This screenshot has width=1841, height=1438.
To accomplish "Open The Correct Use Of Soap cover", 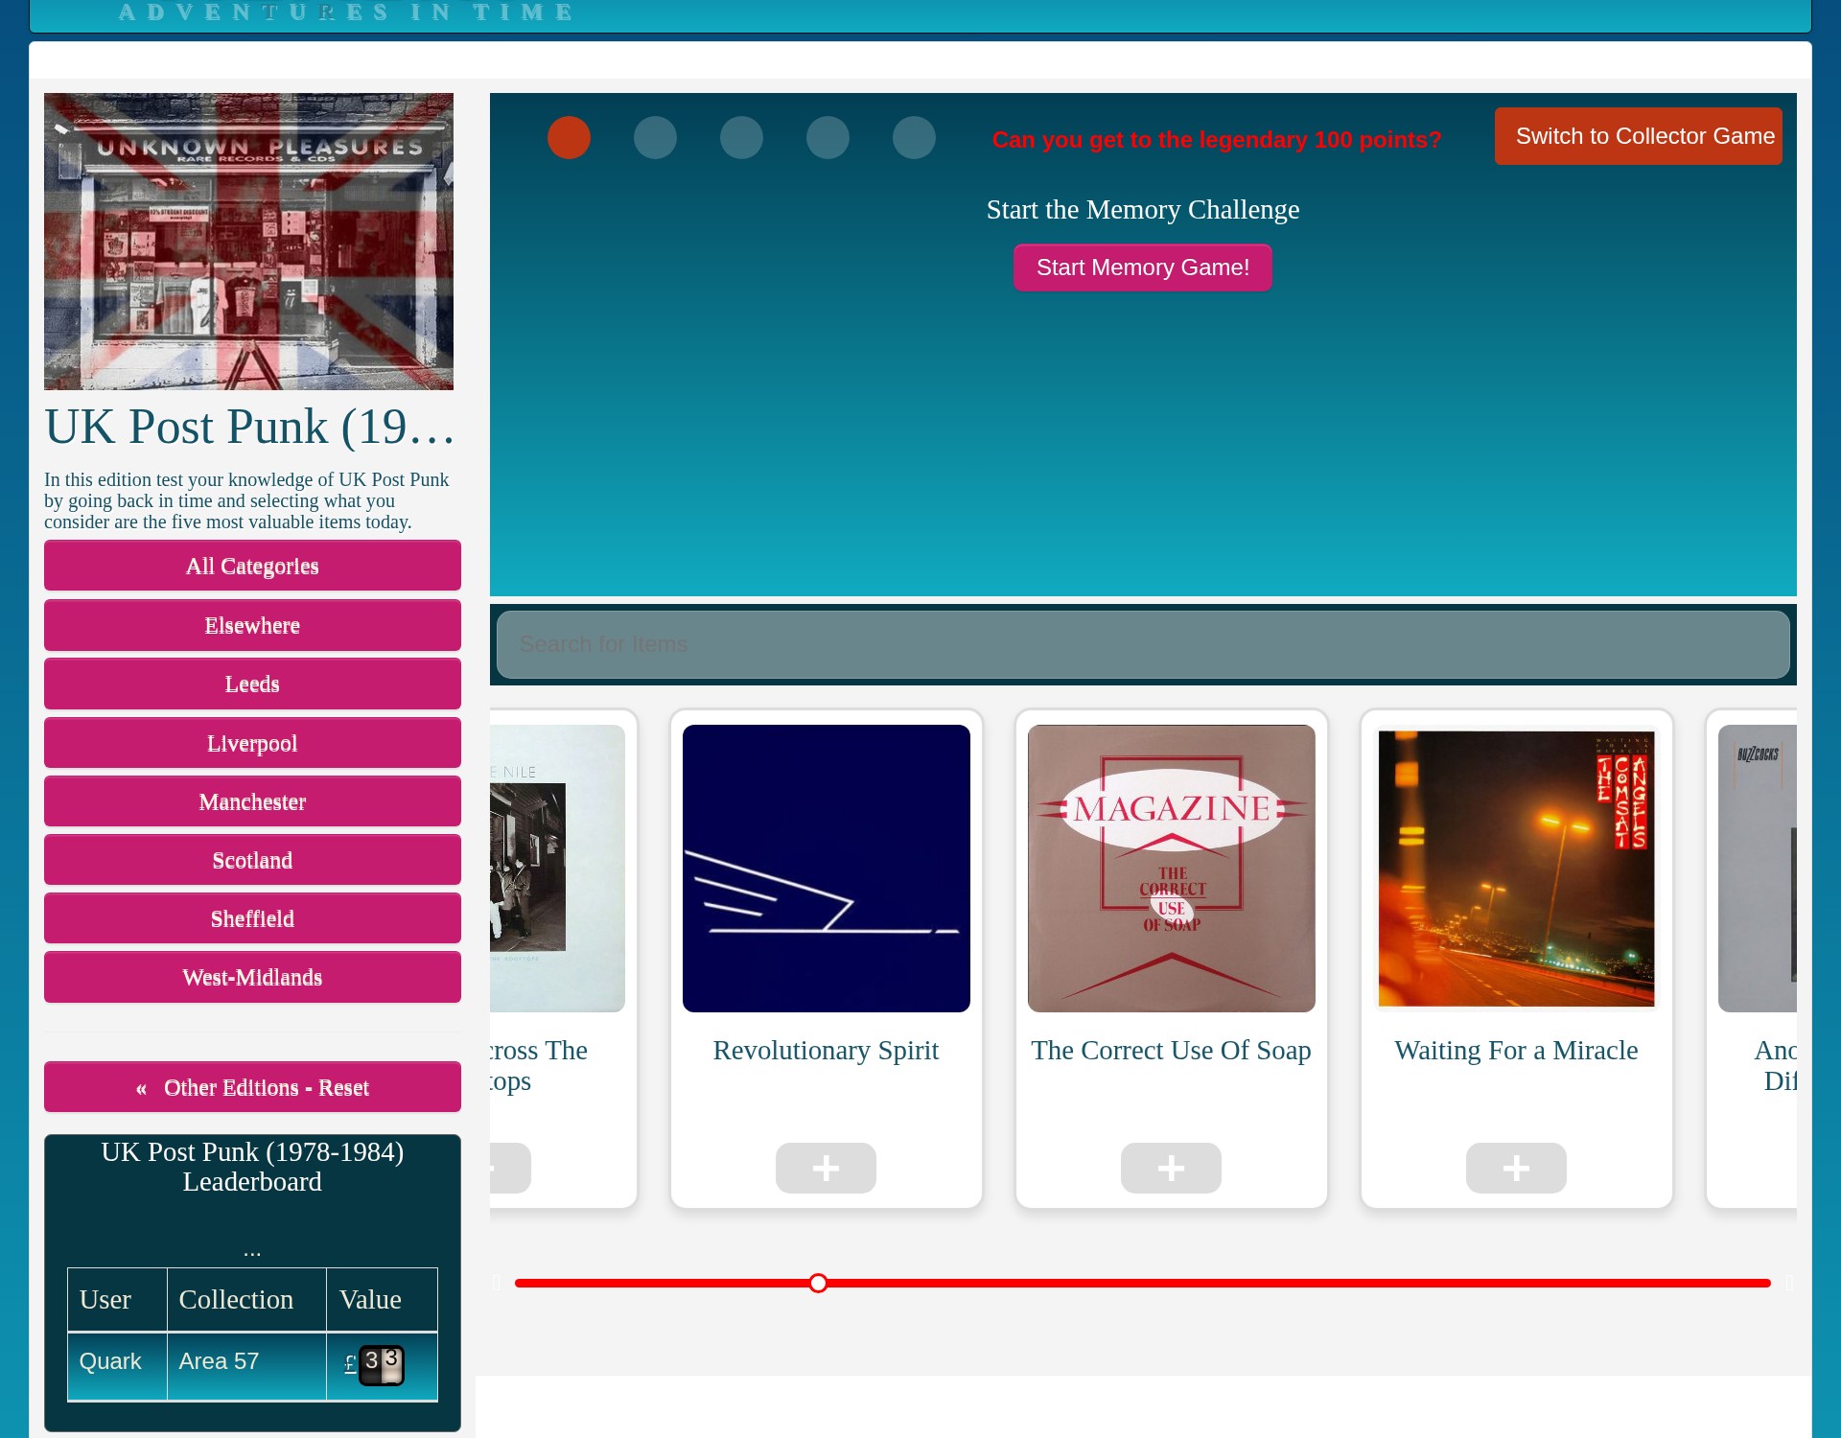I will [1171, 869].
